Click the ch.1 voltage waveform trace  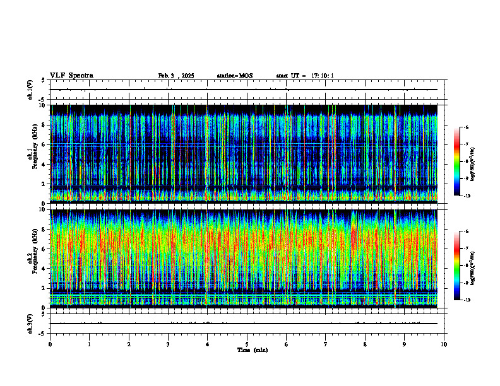point(244,90)
